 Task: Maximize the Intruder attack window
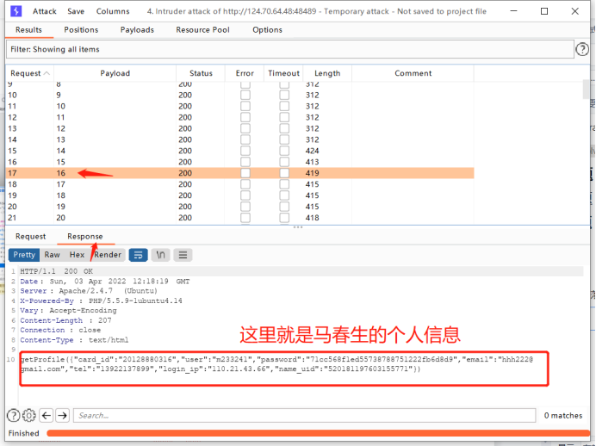[x=544, y=11]
